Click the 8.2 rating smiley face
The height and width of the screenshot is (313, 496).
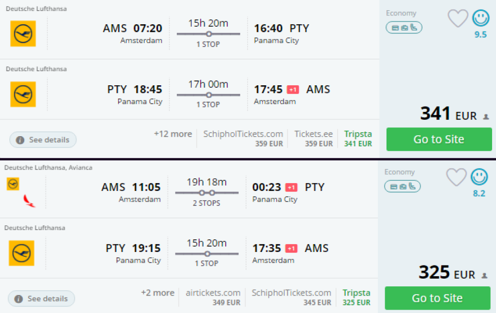[479, 177]
